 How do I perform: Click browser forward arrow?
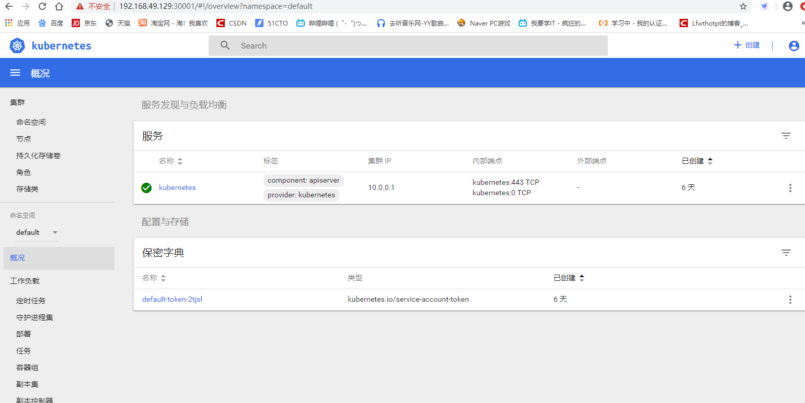26,6
